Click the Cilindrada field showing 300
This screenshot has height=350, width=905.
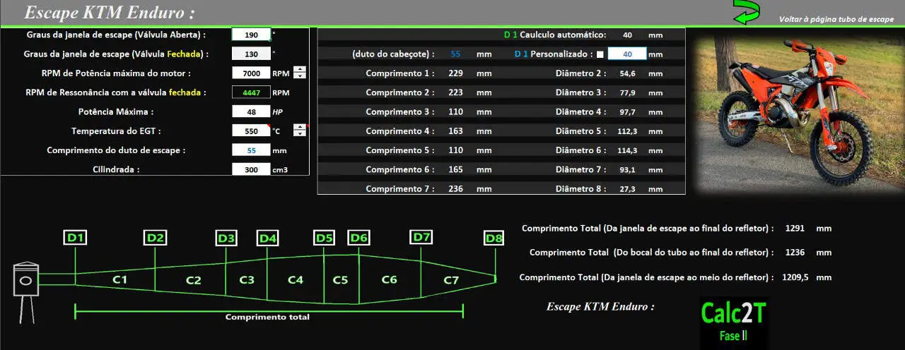(251, 169)
